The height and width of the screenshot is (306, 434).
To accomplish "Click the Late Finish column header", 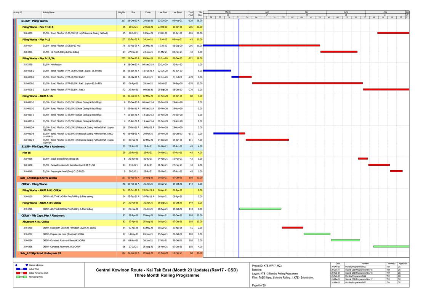I will click(177, 13).
